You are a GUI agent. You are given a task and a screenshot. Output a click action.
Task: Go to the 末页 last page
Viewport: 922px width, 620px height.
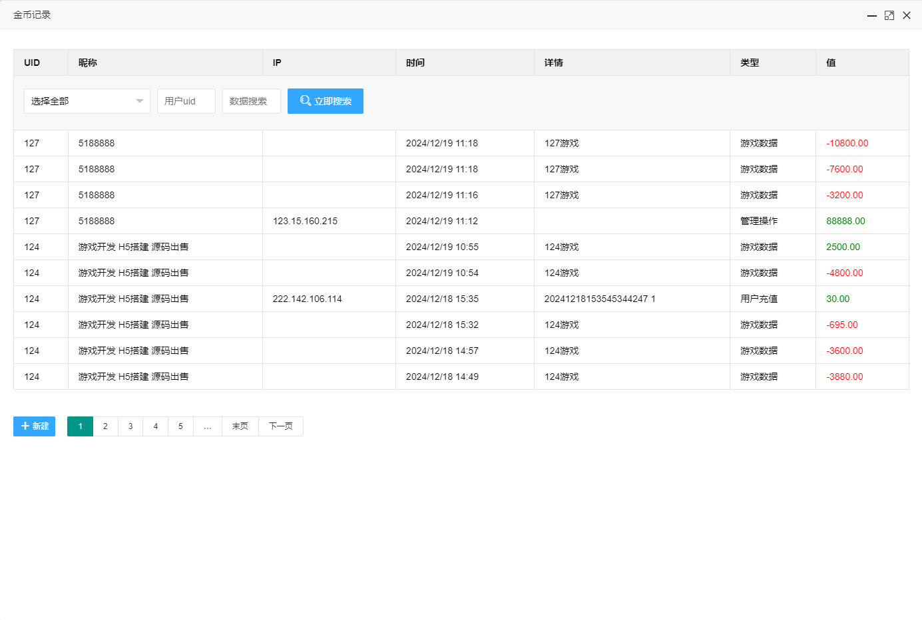(240, 426)
